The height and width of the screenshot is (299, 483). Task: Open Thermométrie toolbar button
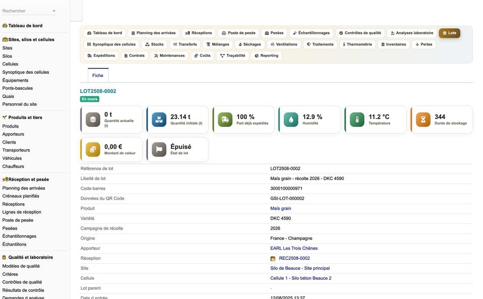pos(357,44)
